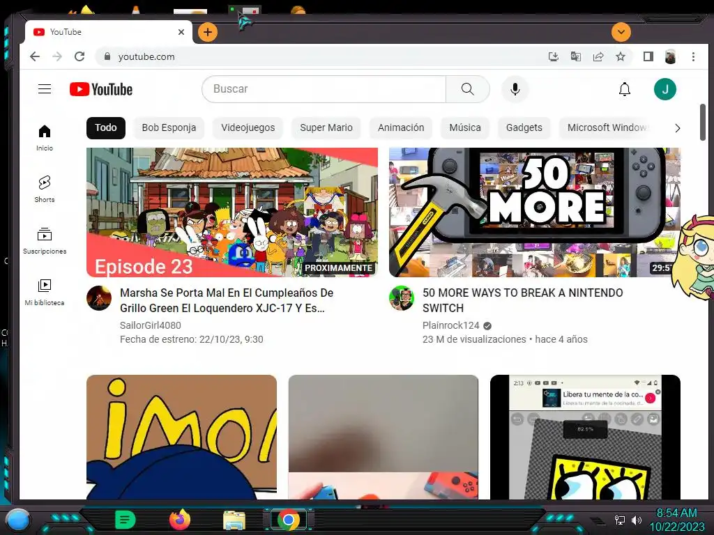Select the Microsoft Windows chip
This screenshot has width=714, height=535.
coord(606,128)
